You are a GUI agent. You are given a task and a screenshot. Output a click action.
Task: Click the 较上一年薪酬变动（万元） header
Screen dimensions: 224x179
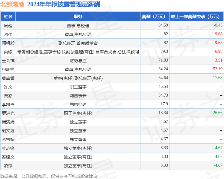(196, 17)
